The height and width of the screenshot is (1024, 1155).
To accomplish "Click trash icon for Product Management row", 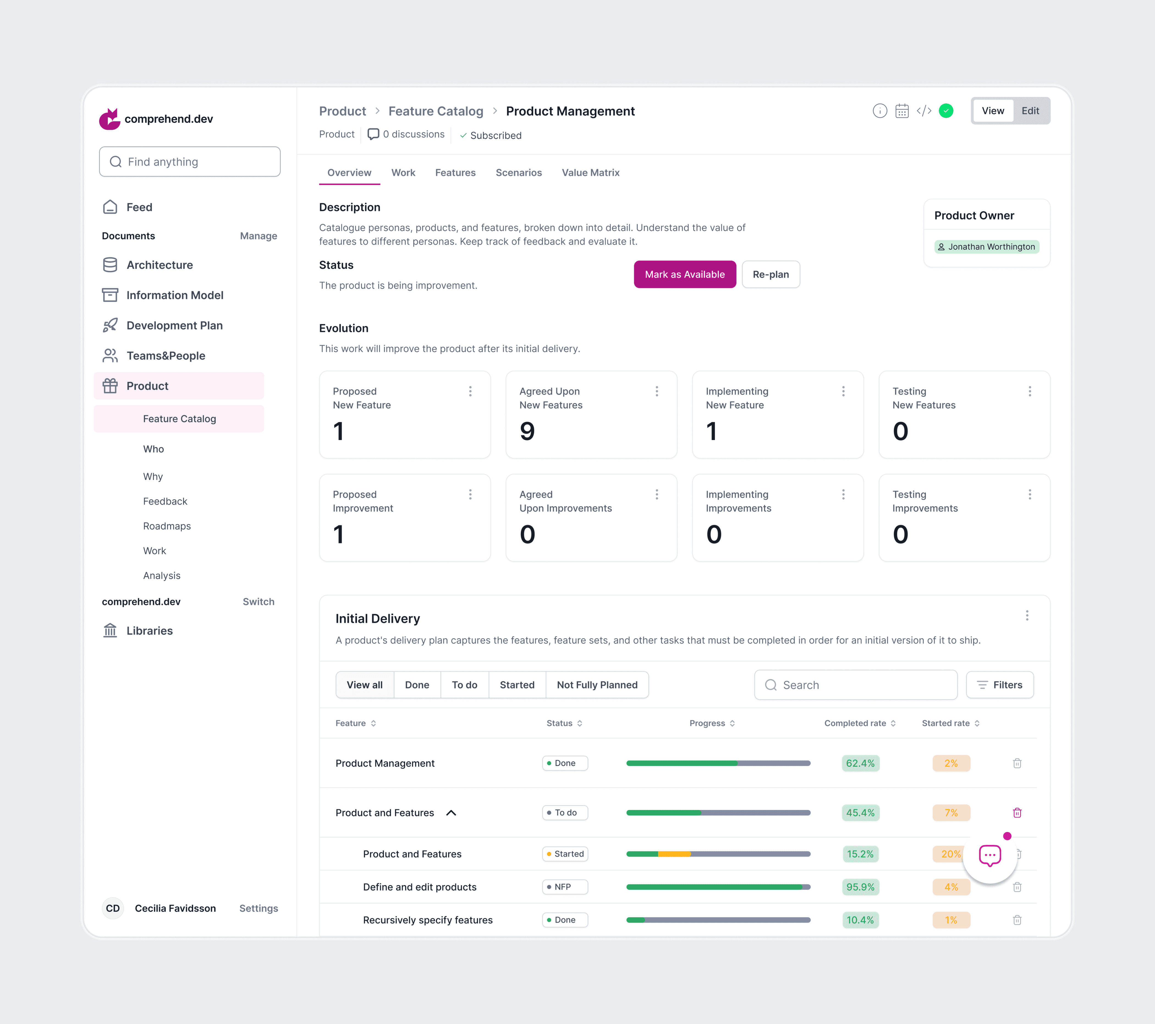I will [1017, 764].
